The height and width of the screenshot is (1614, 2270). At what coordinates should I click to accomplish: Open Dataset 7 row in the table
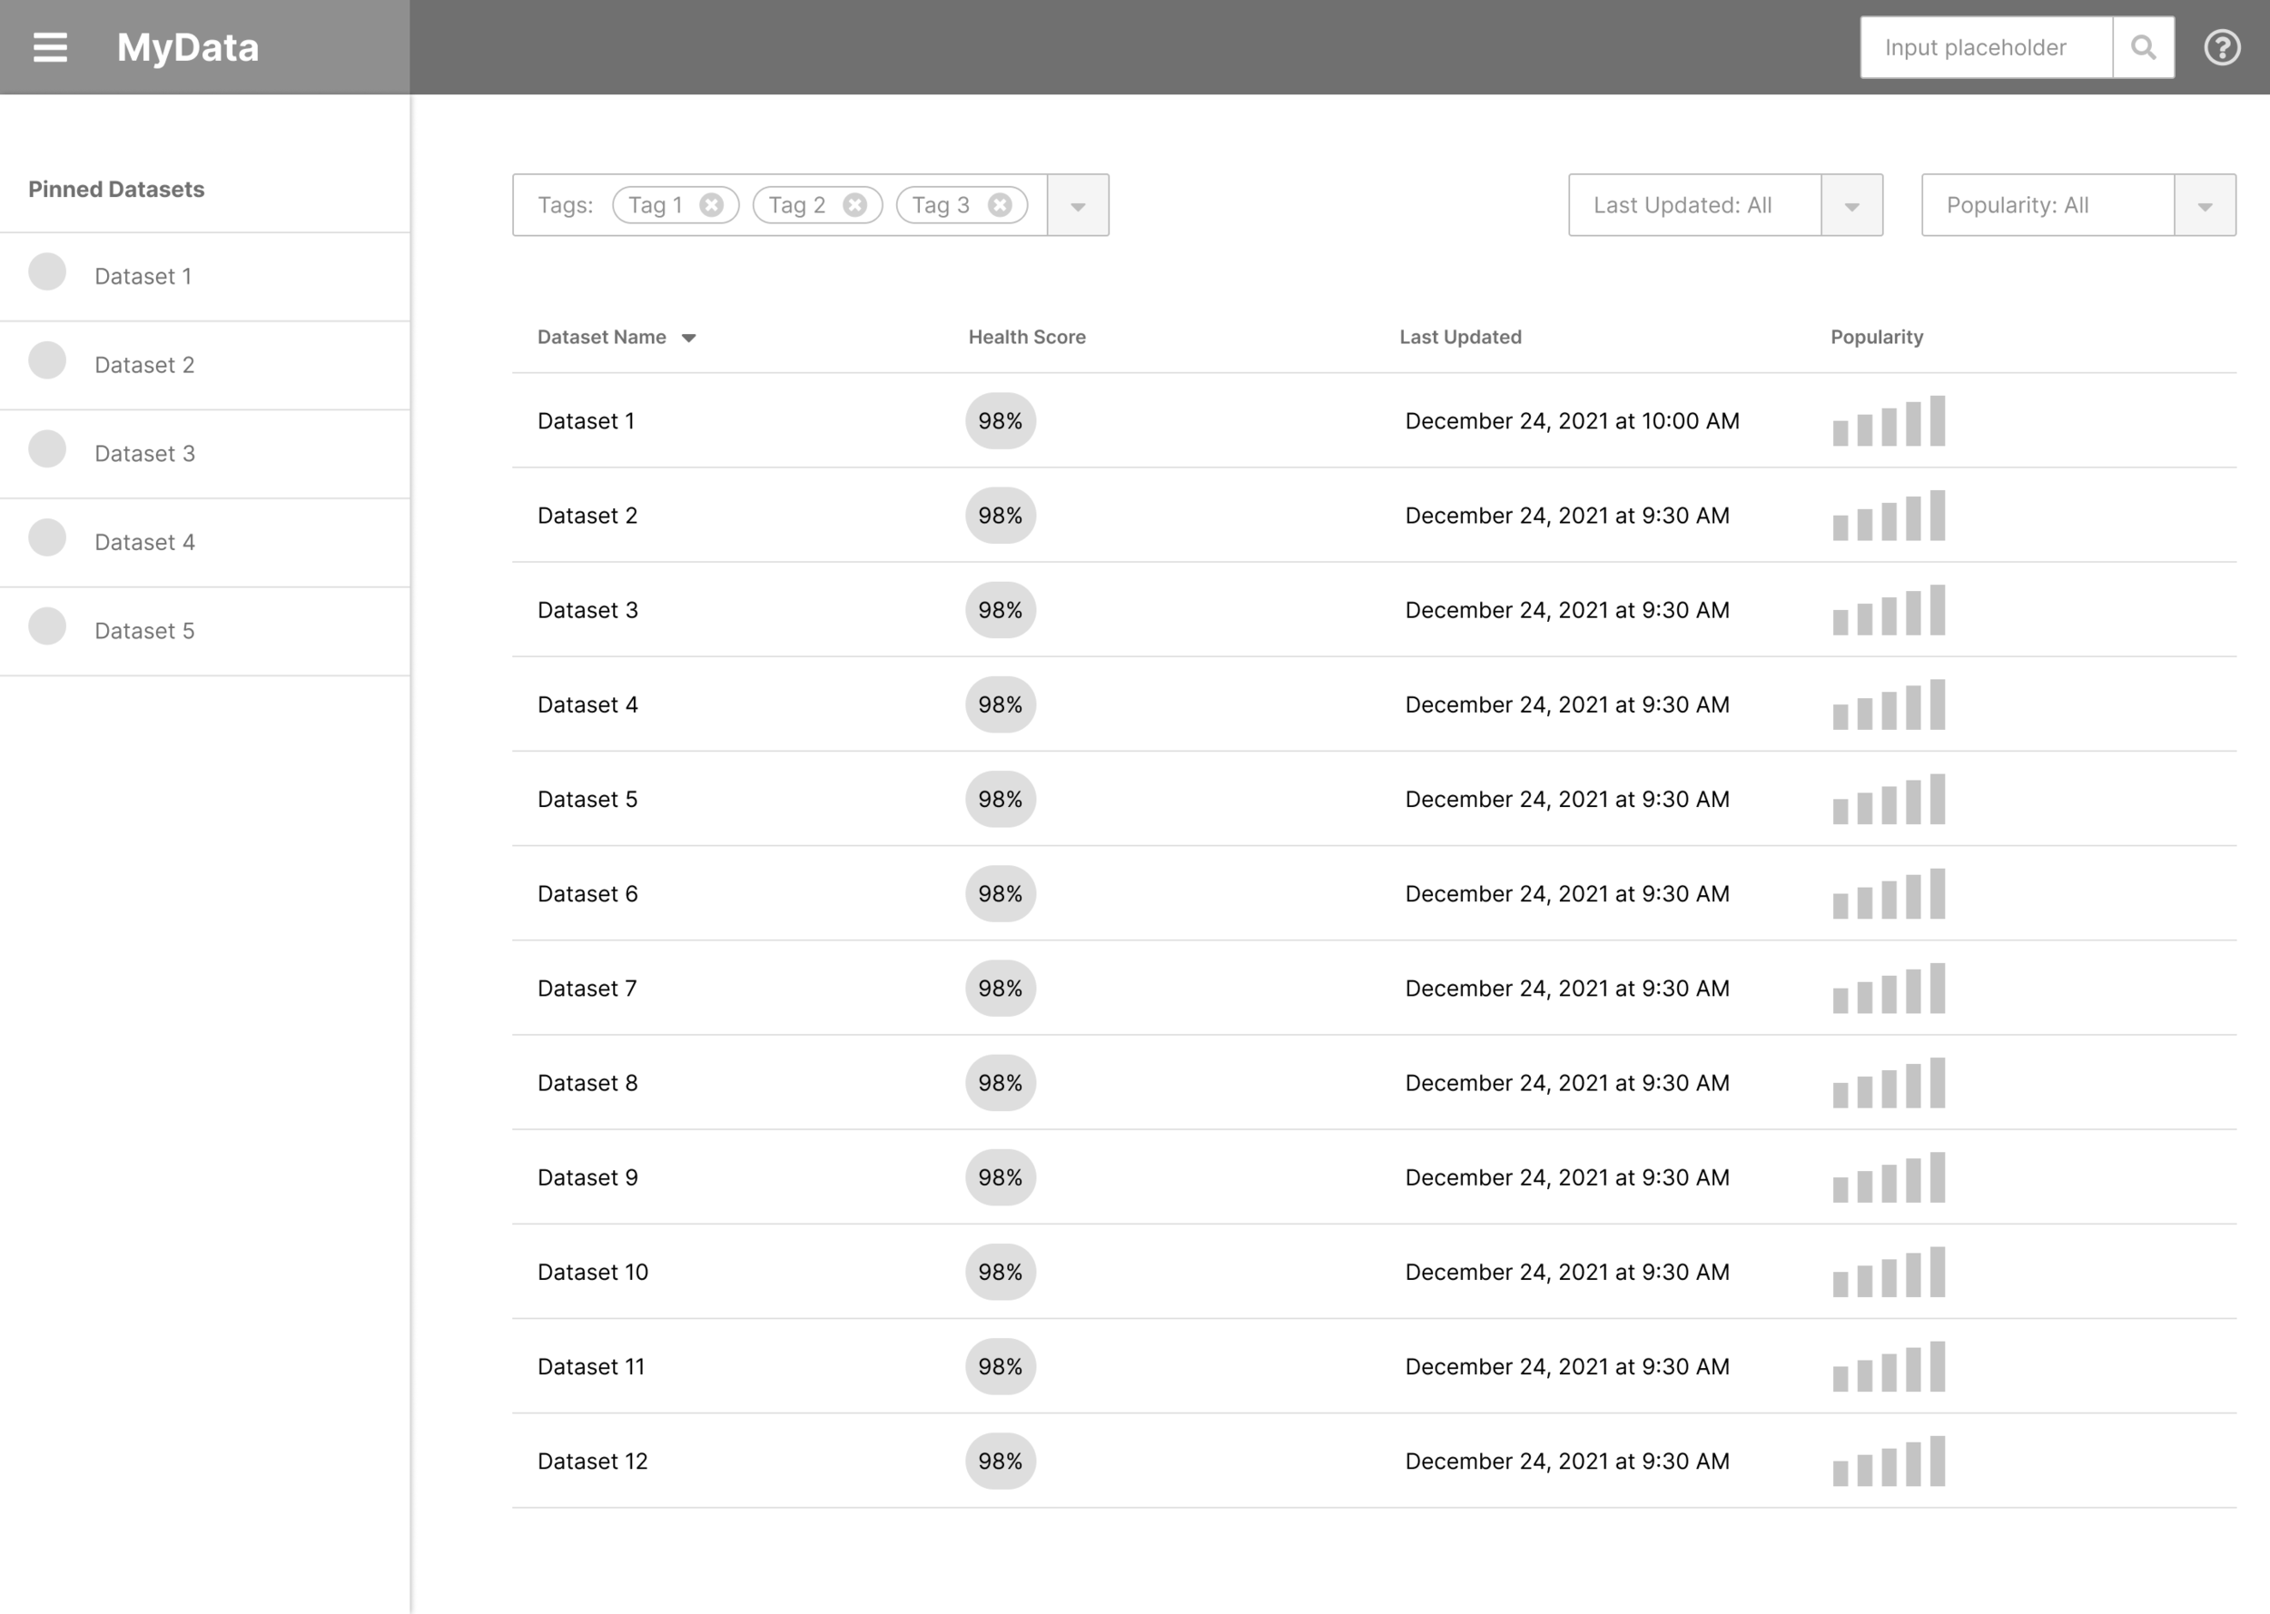[x=587, y=989]
